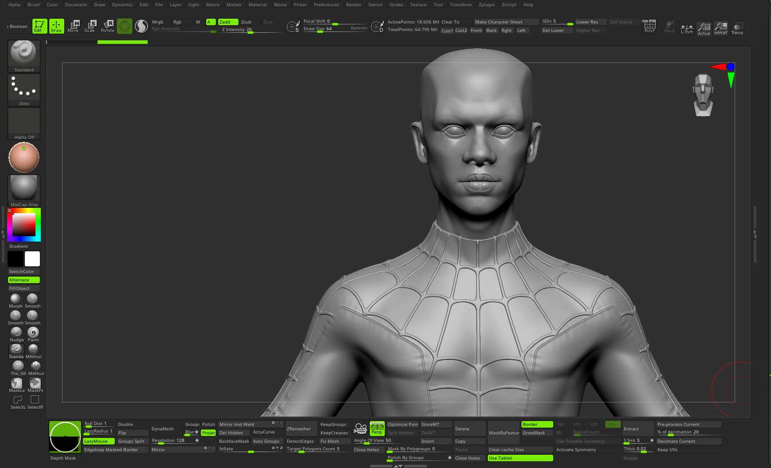This screenshot has height=468, width=771.
Task: Toggle the Zadd mode button
Action: [228, 22]
